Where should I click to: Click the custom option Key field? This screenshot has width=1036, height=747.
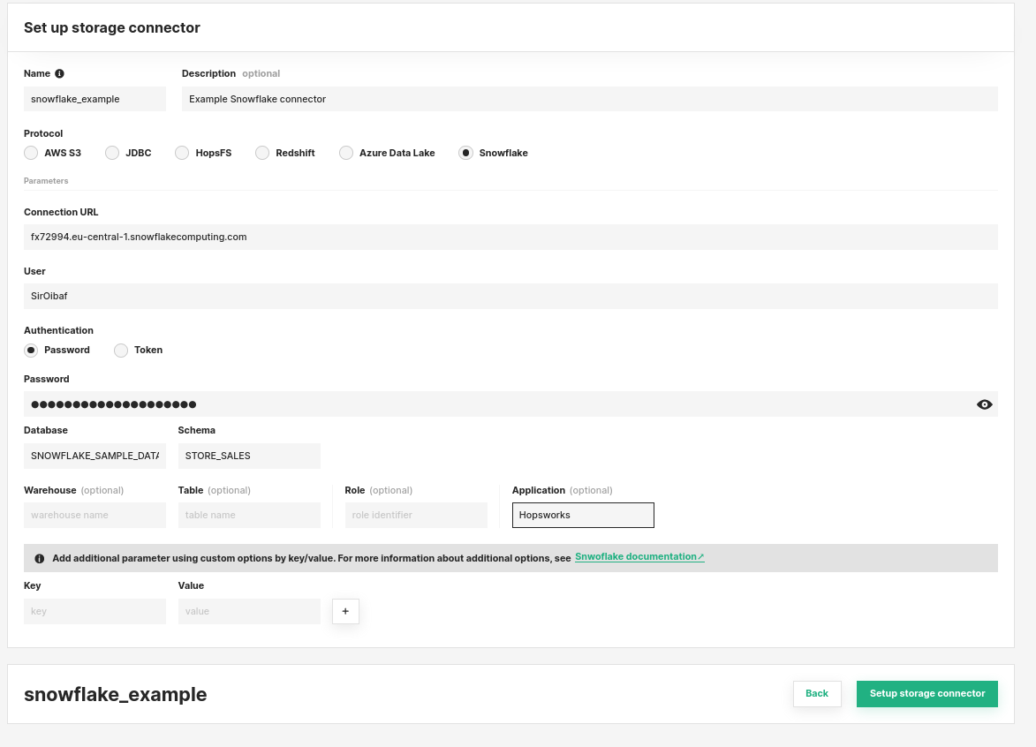(95, 611)
